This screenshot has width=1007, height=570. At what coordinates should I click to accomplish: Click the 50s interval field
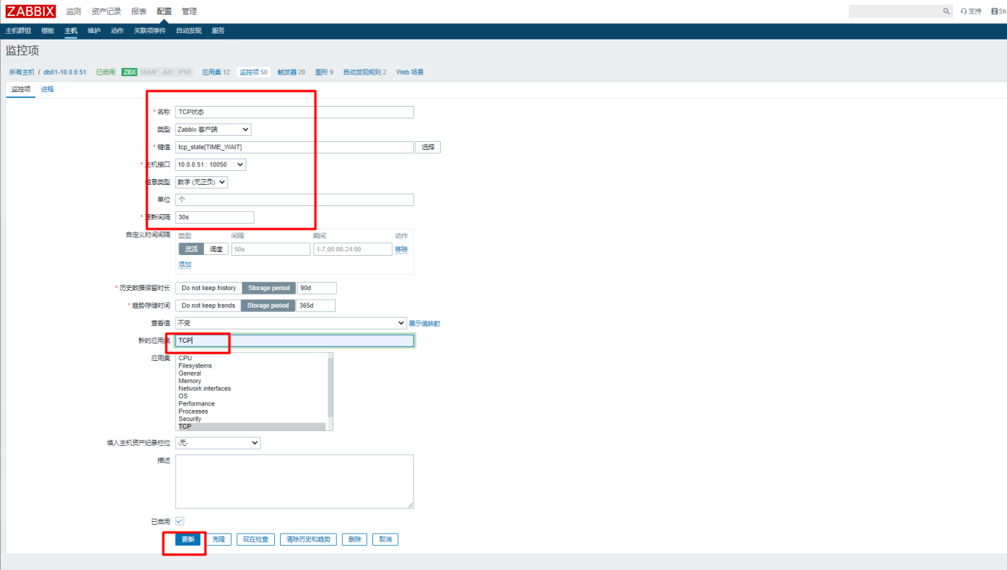271,249
